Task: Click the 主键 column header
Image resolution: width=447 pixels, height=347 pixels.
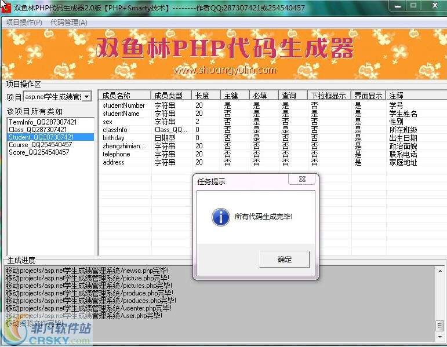Action: point(235,96)
